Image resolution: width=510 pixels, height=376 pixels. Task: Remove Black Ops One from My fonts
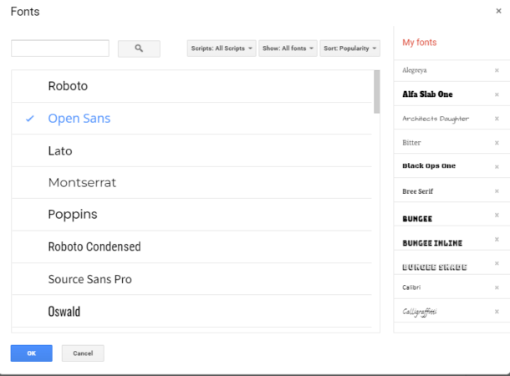click(x=497, y=167)
